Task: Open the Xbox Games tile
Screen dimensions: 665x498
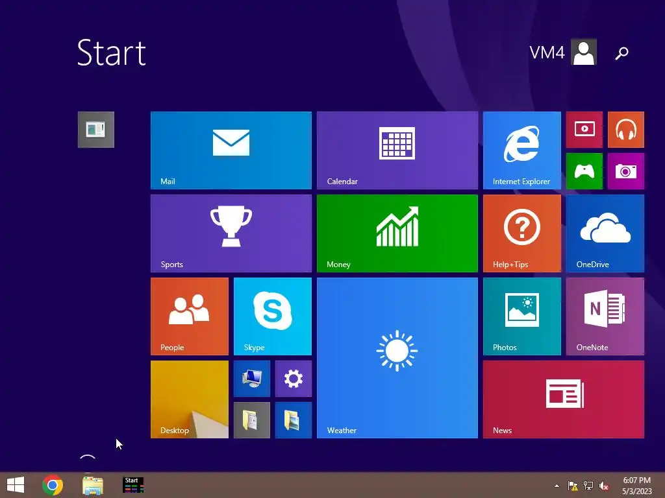Action: [584, 171]
